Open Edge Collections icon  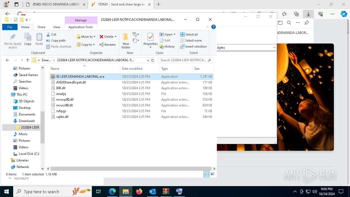pos(296,14)
